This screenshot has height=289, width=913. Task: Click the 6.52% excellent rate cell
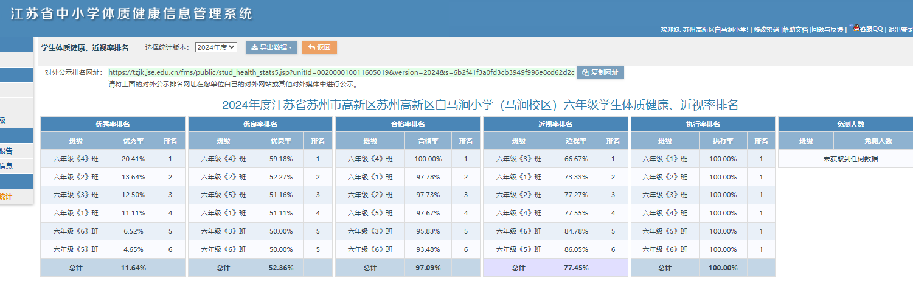[x=133, y=231]
